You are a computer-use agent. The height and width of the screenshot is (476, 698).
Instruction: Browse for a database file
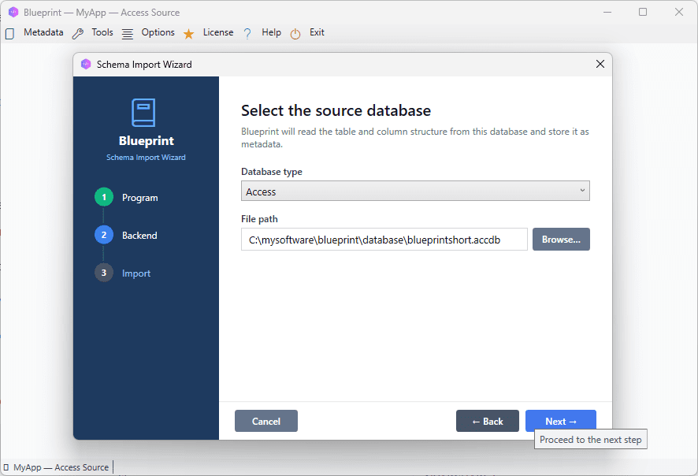tap(561, 239)
